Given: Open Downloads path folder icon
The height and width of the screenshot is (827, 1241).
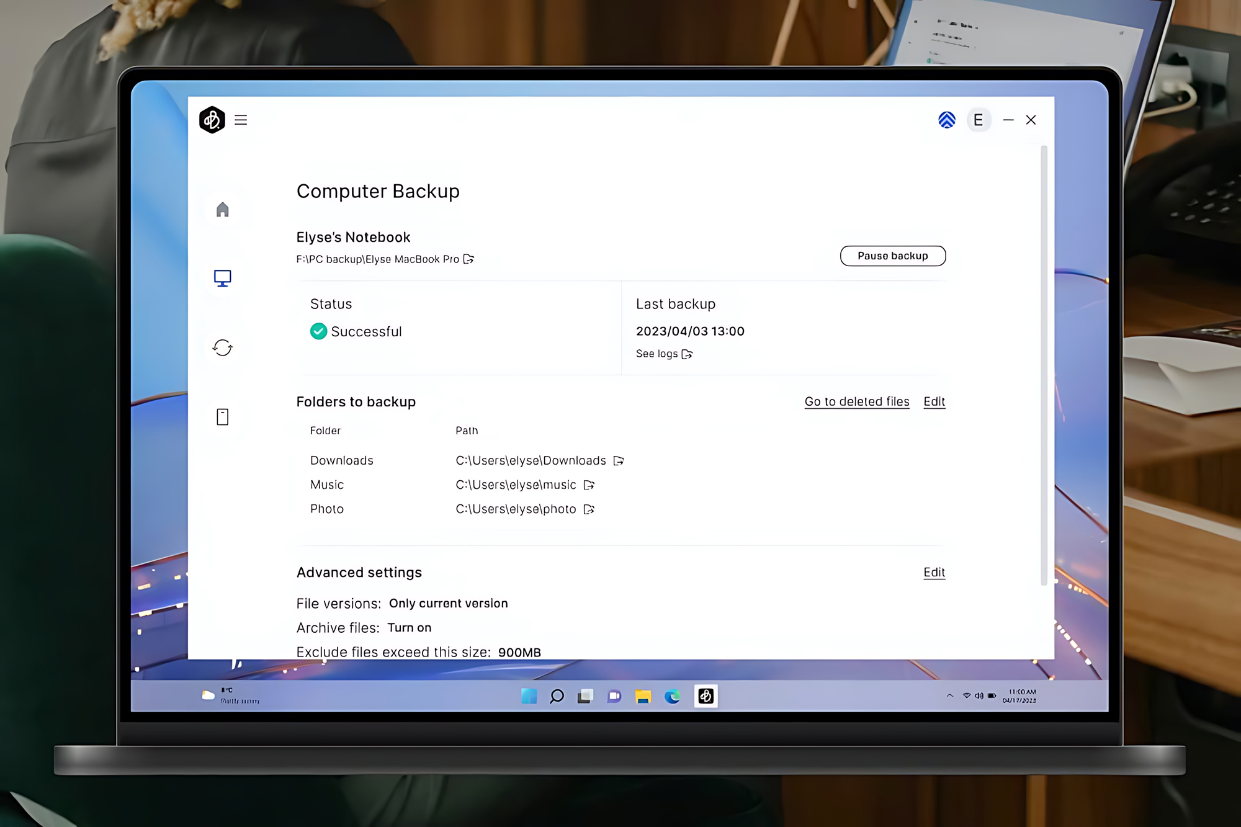Looking at the screenshot, I should click(x=619, y=461).
